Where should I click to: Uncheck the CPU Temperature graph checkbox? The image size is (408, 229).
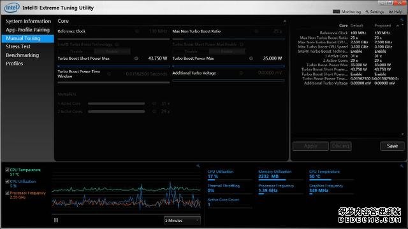(7, 170)
